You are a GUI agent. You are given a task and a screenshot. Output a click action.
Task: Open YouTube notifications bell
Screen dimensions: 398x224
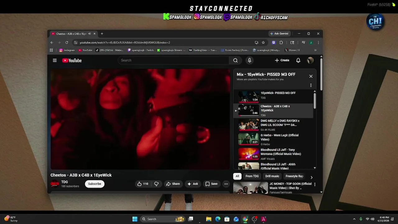[x=298, y=60]
